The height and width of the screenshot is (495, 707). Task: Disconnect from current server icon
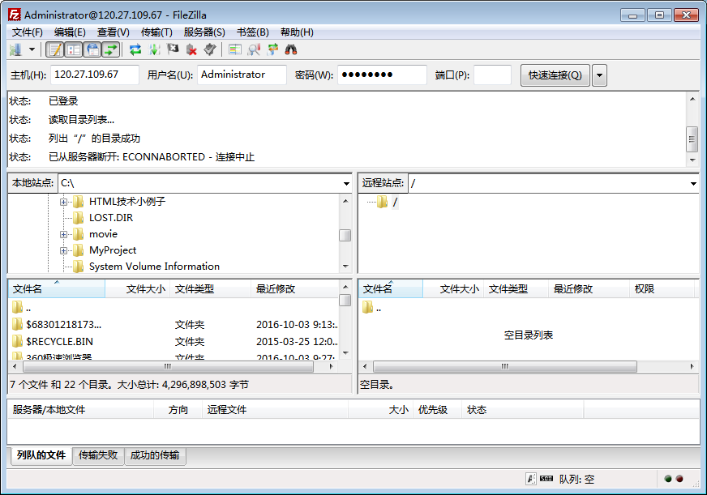point(191,49)
